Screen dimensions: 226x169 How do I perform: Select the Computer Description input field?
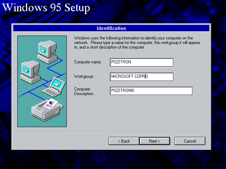151,91
